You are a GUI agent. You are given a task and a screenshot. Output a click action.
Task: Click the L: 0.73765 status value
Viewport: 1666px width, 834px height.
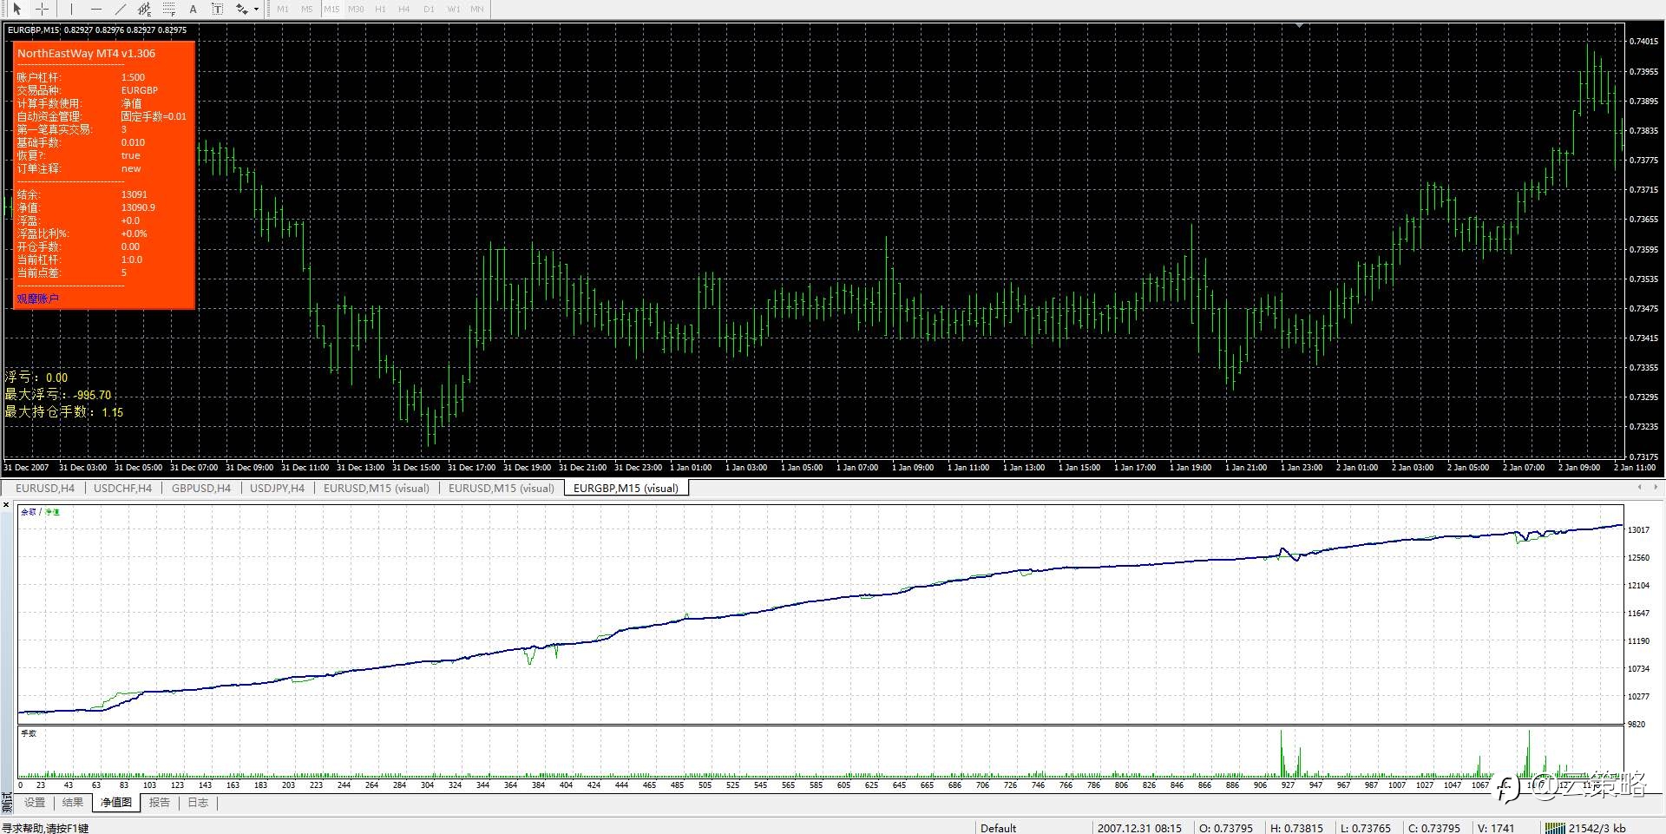[x=1366, y=828]
